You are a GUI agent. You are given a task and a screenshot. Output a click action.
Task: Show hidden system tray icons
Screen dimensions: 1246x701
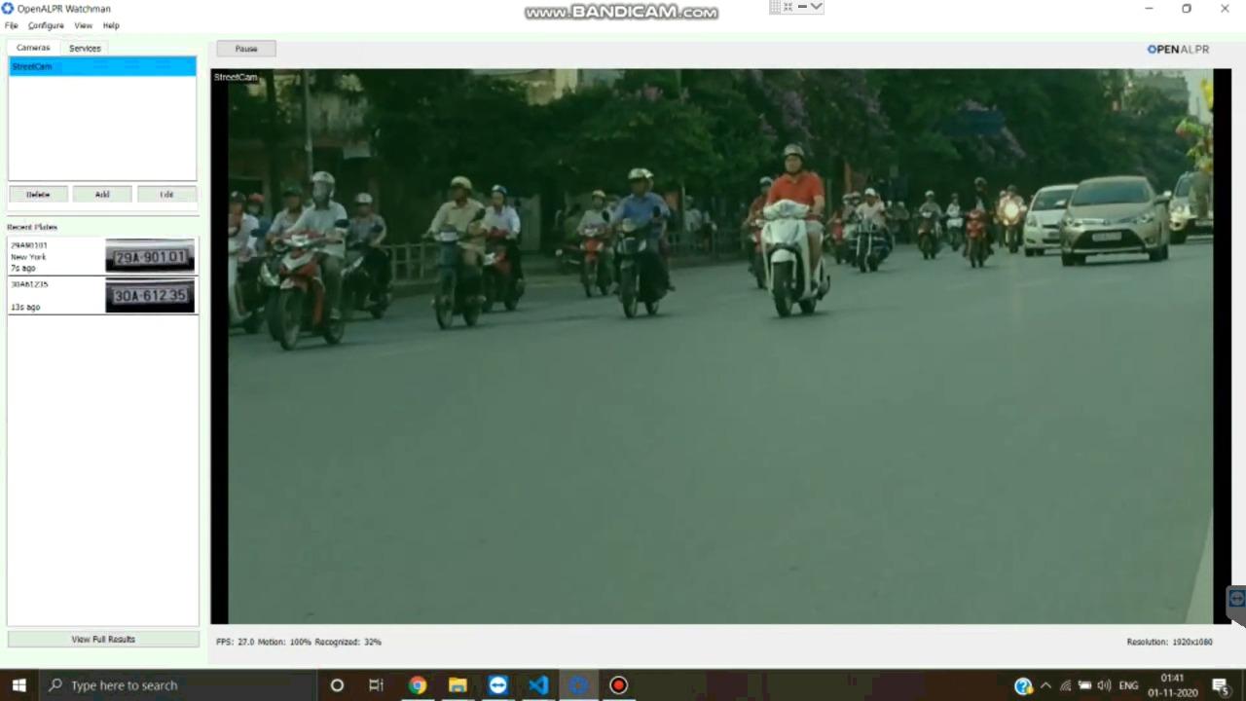tap(1045, 685)
